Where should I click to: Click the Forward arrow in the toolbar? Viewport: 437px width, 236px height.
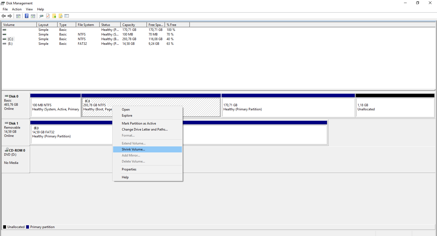pyautogui.click(x=10, y=16)
